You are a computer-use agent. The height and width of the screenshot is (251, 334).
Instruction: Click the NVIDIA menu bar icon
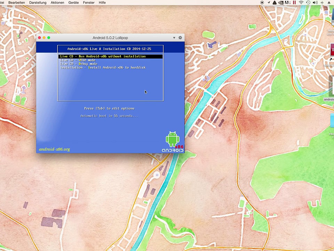[x=281, y=2]
